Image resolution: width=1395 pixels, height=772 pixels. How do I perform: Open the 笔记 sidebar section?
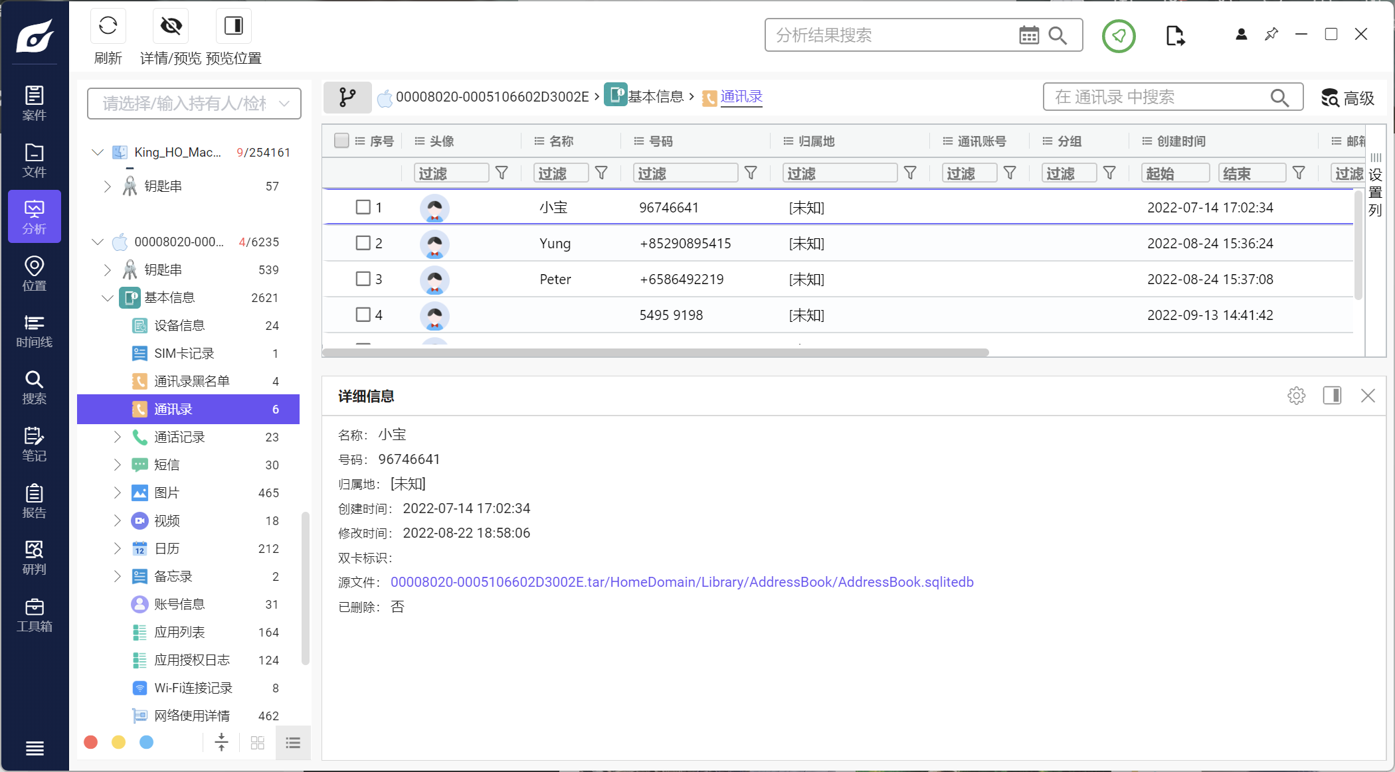[35, 444]
